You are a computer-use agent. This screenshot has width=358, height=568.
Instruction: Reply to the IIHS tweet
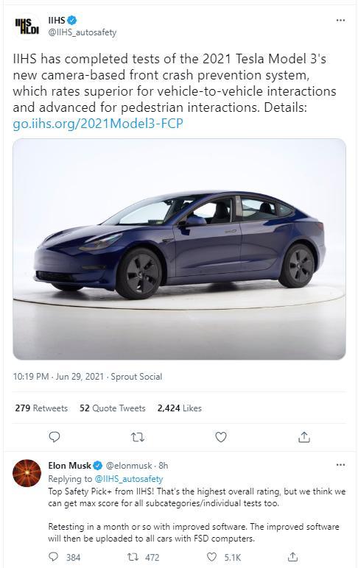click(x=55, y=437)
